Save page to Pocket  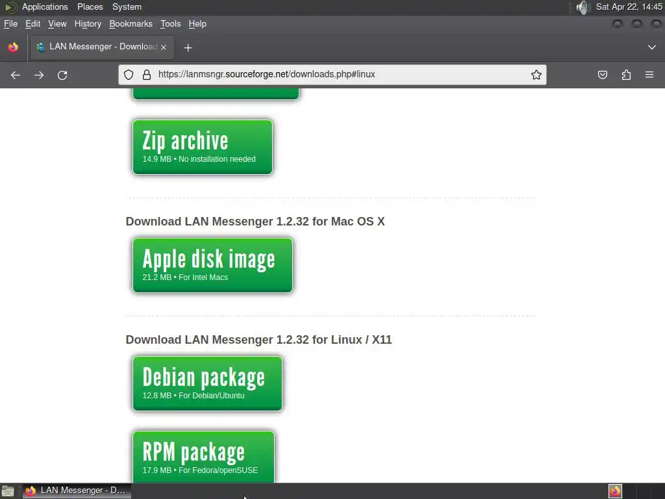(603, 75)
